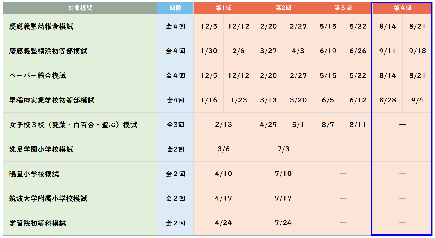Click 暁星小学校模試 row label

(x=34, y=174)
